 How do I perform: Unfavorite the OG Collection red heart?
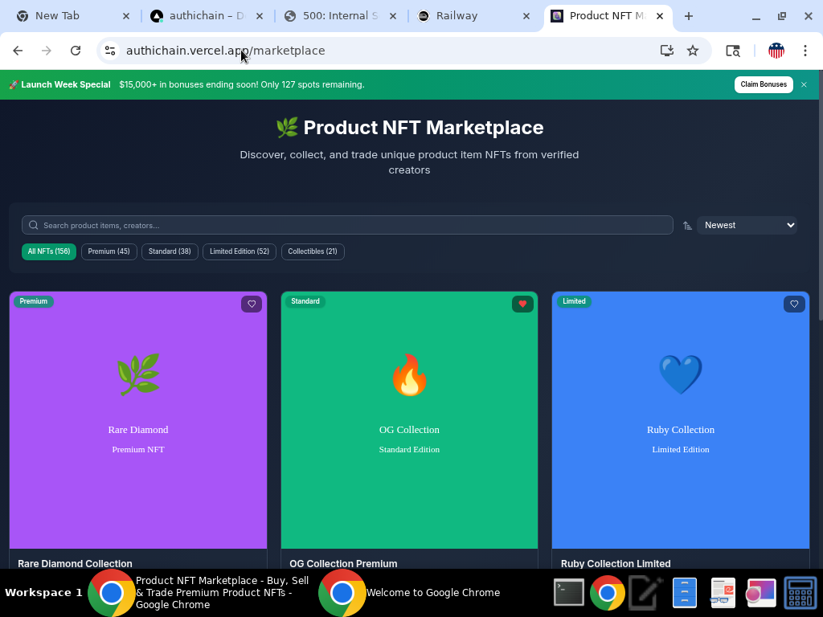click(x=522, y=304)
